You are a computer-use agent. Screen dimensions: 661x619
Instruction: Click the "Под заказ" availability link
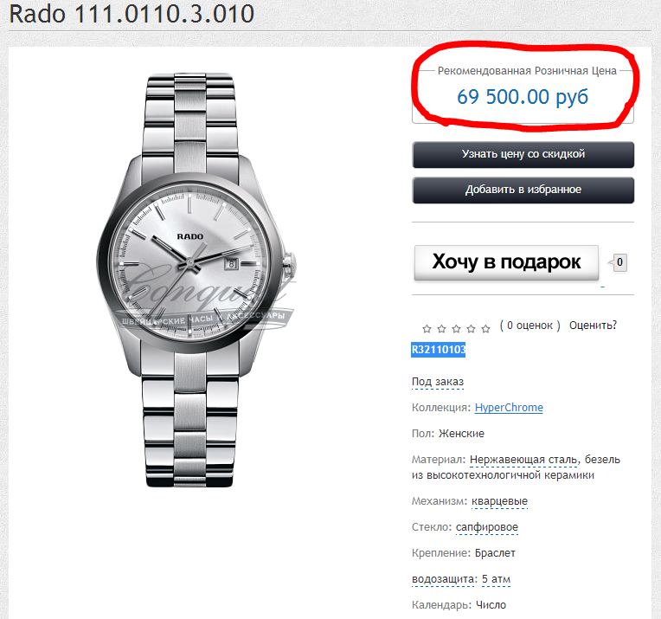438,382
